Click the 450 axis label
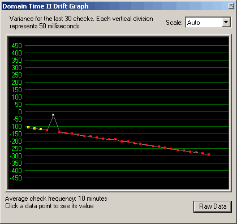 pos(16,46)
